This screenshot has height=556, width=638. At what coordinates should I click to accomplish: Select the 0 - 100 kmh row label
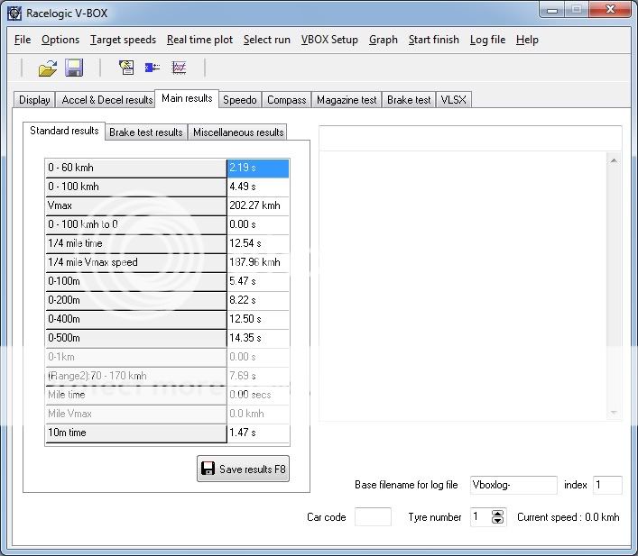(135, 187)
